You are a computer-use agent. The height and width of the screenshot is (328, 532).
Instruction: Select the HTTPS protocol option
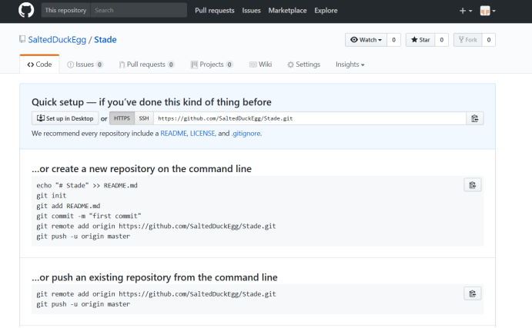122,118
